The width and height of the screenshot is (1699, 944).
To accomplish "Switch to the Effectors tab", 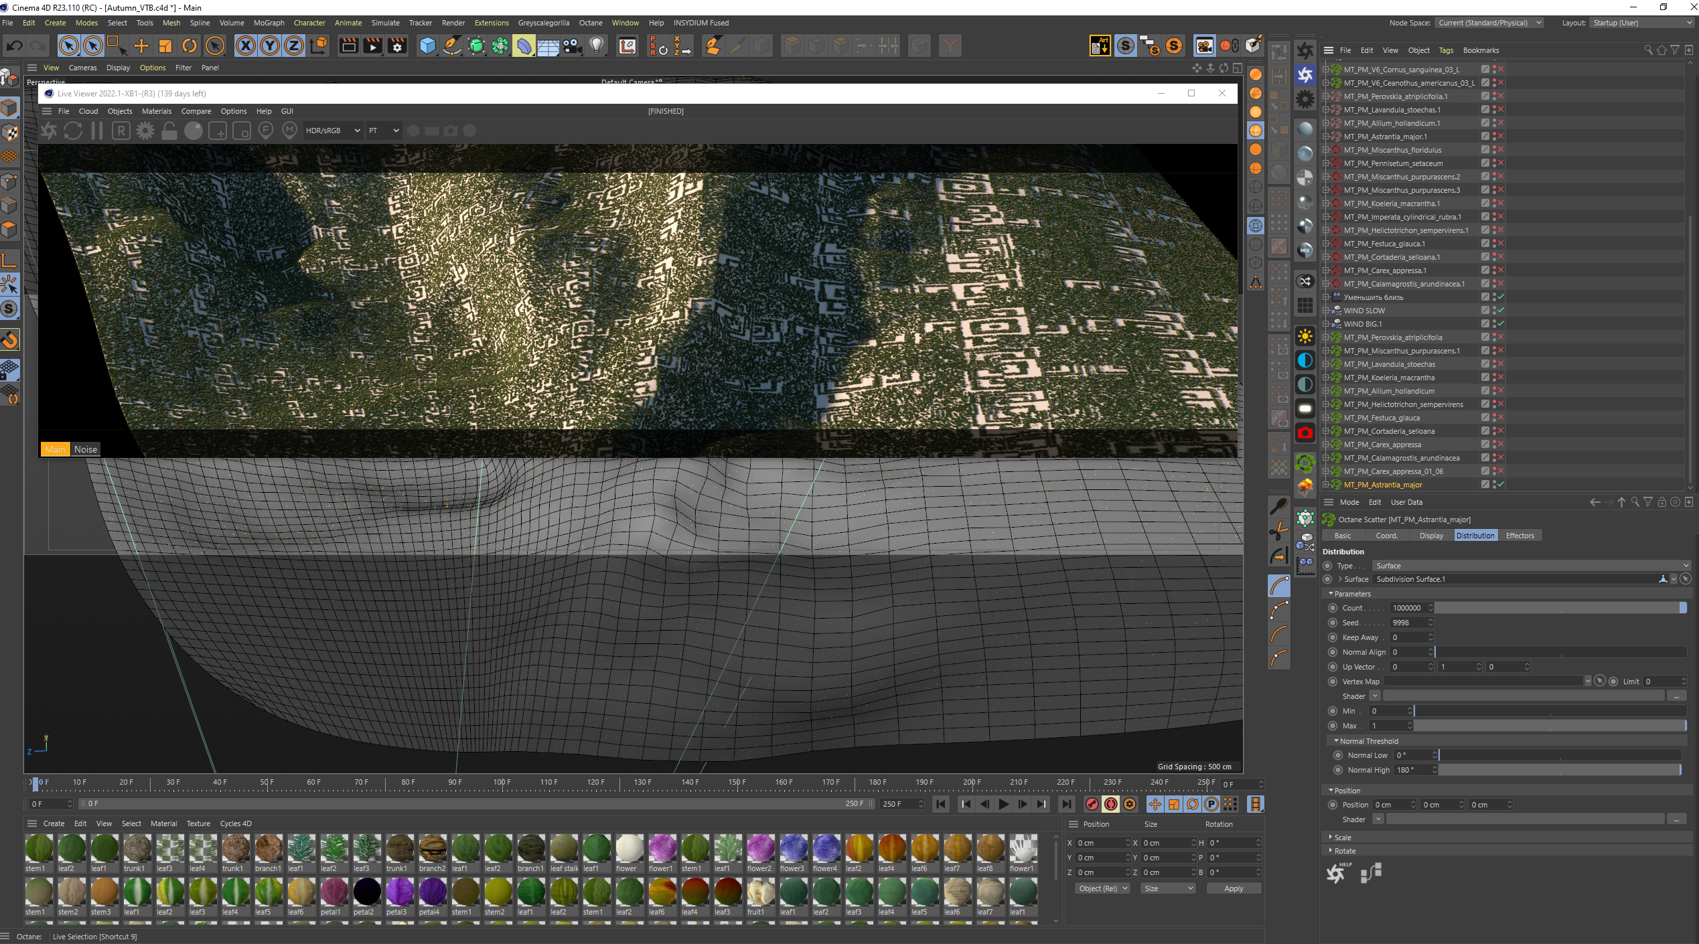I will 1520,536.
